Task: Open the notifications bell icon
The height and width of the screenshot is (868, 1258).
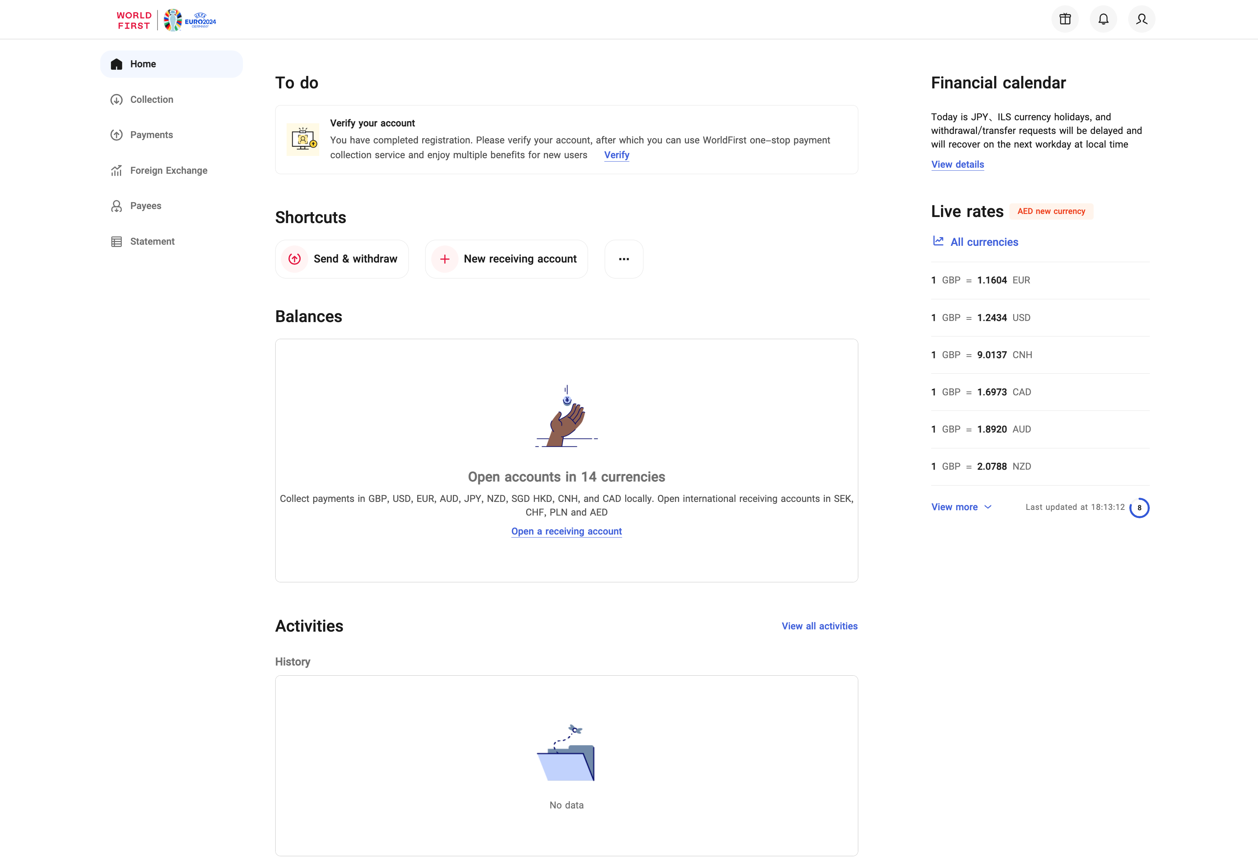Action: pyautogui.click(x=1103, y=20)
